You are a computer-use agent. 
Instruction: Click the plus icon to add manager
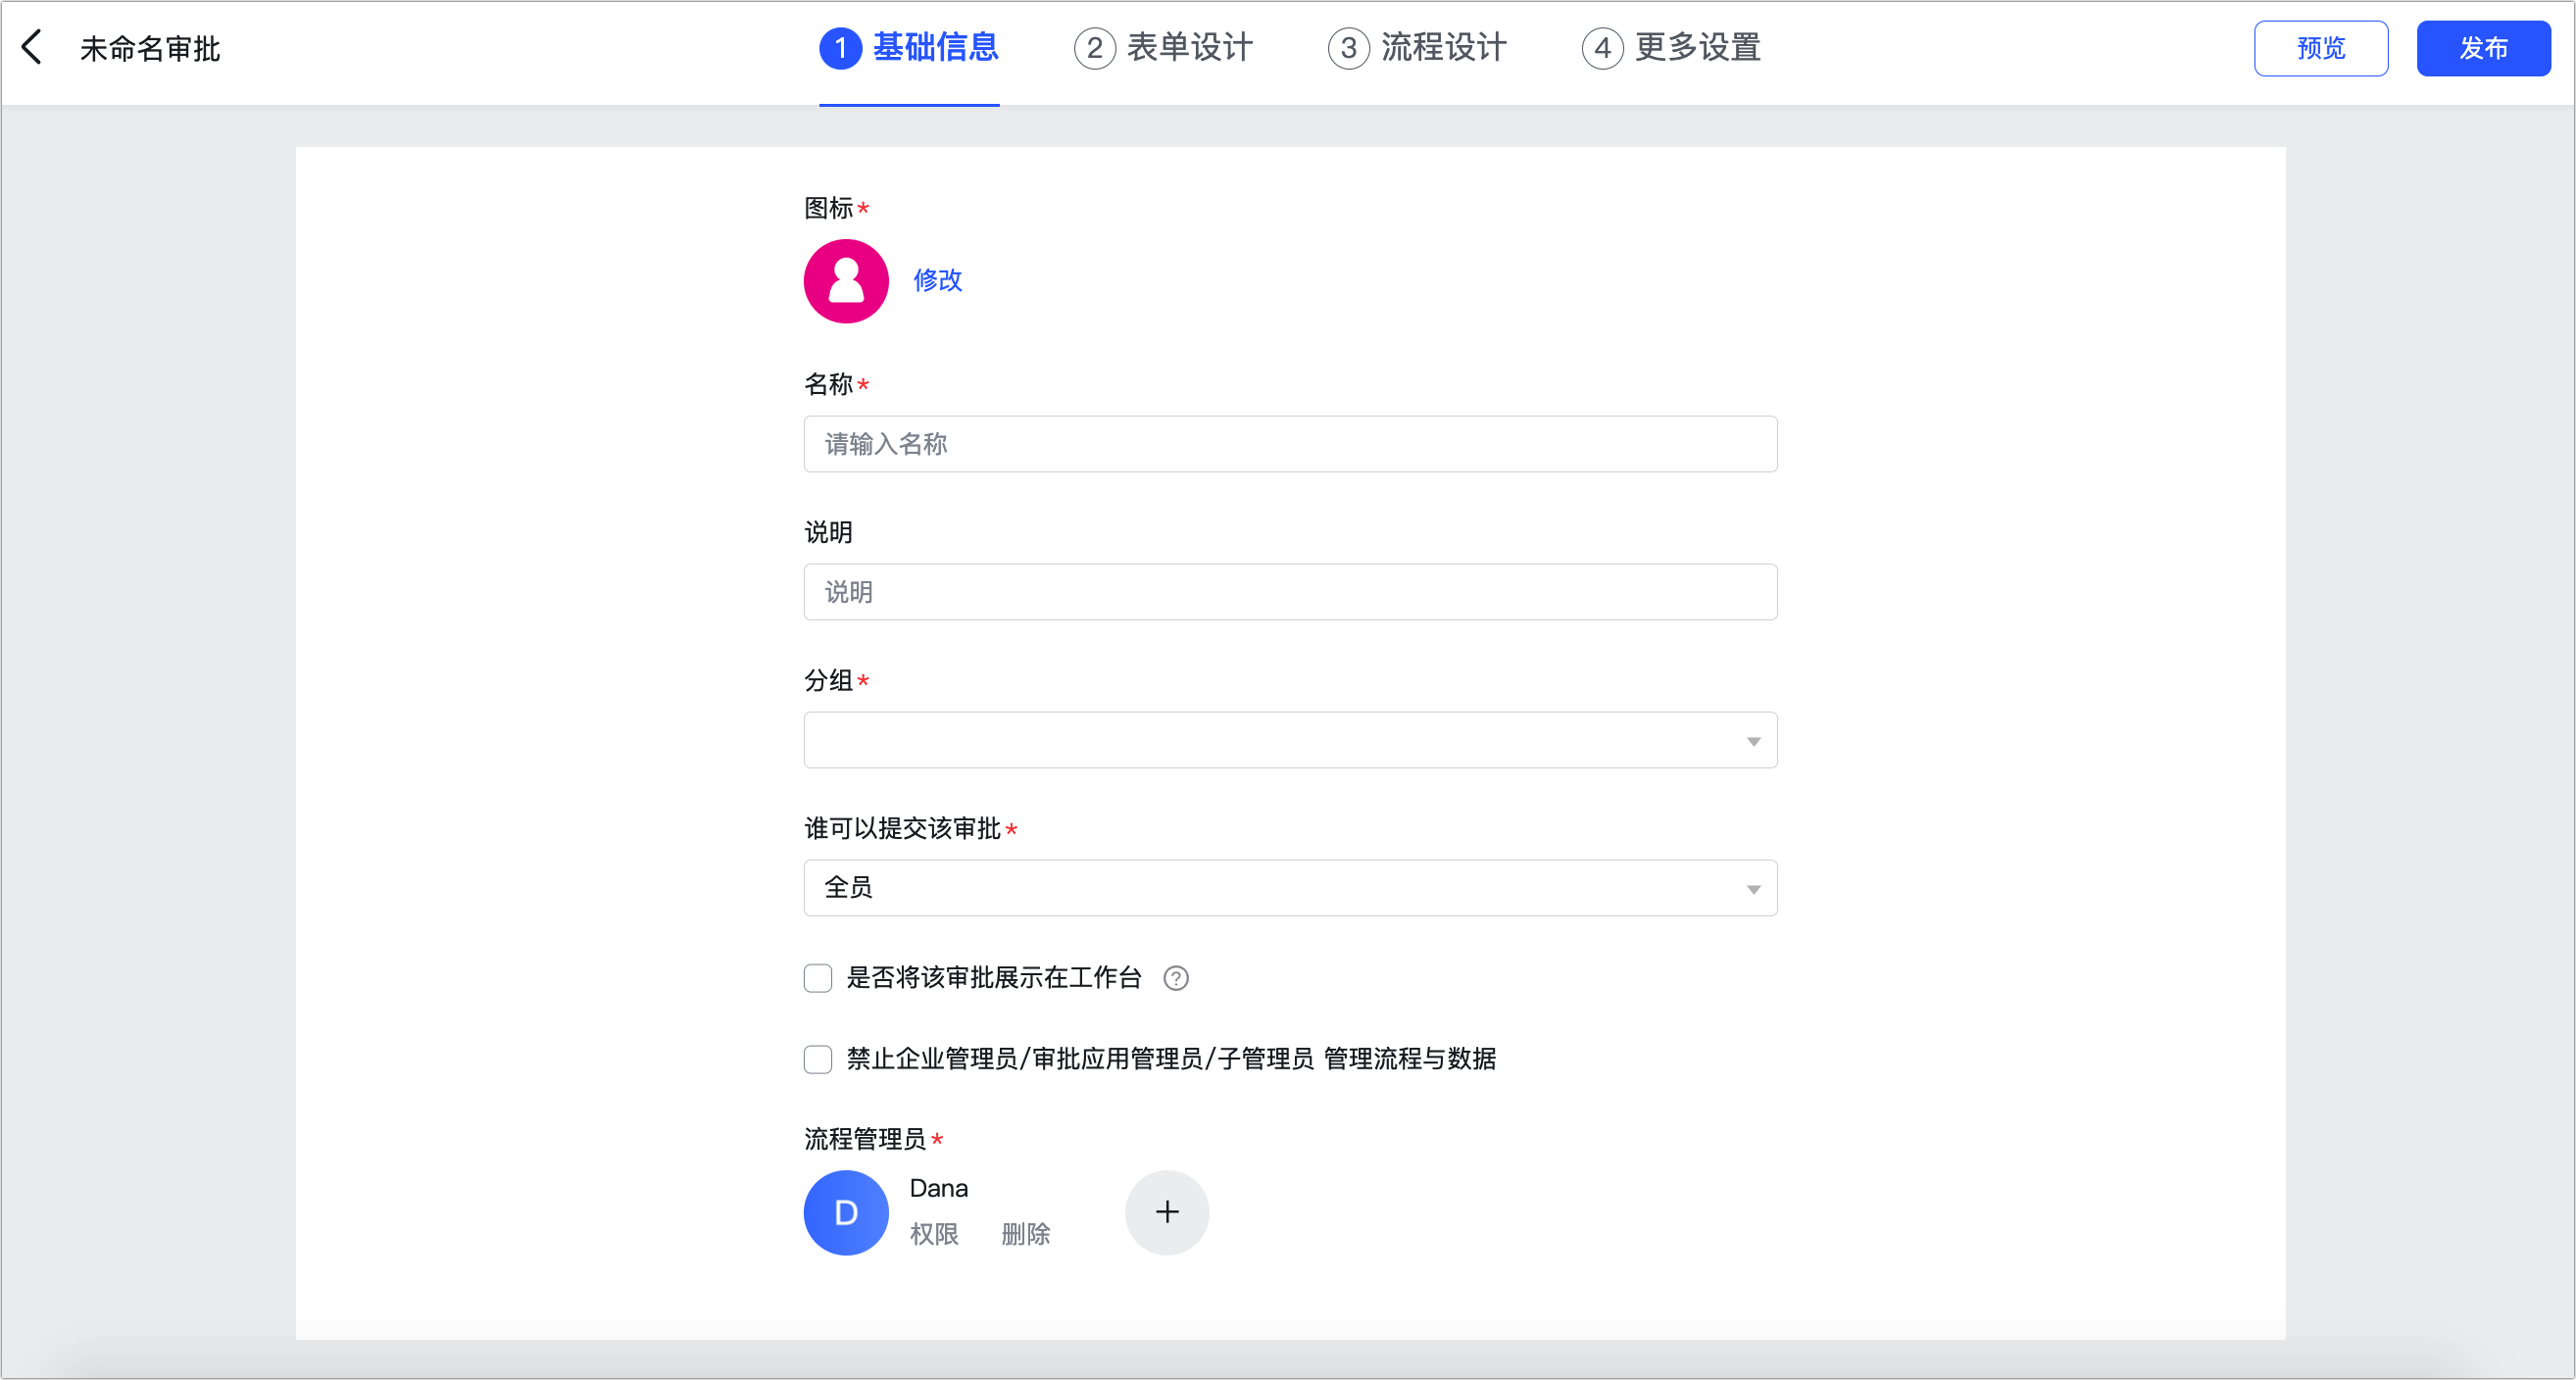pos(1166,1212)
